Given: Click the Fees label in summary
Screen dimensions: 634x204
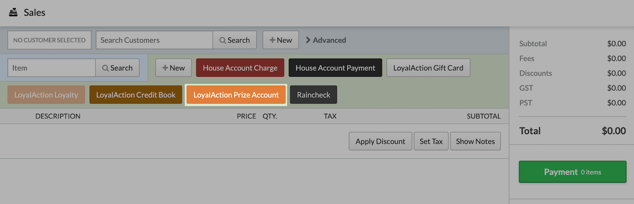Looking at the screenshot, I should [527, 58].
